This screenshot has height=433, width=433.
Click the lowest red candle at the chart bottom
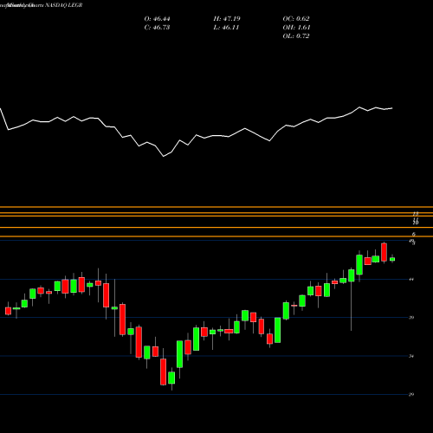click(164, 372)
